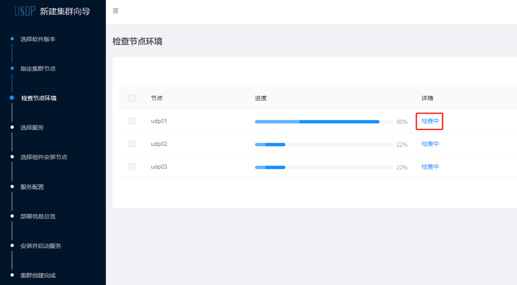Click udp02 progress bar at 22%

324,144
